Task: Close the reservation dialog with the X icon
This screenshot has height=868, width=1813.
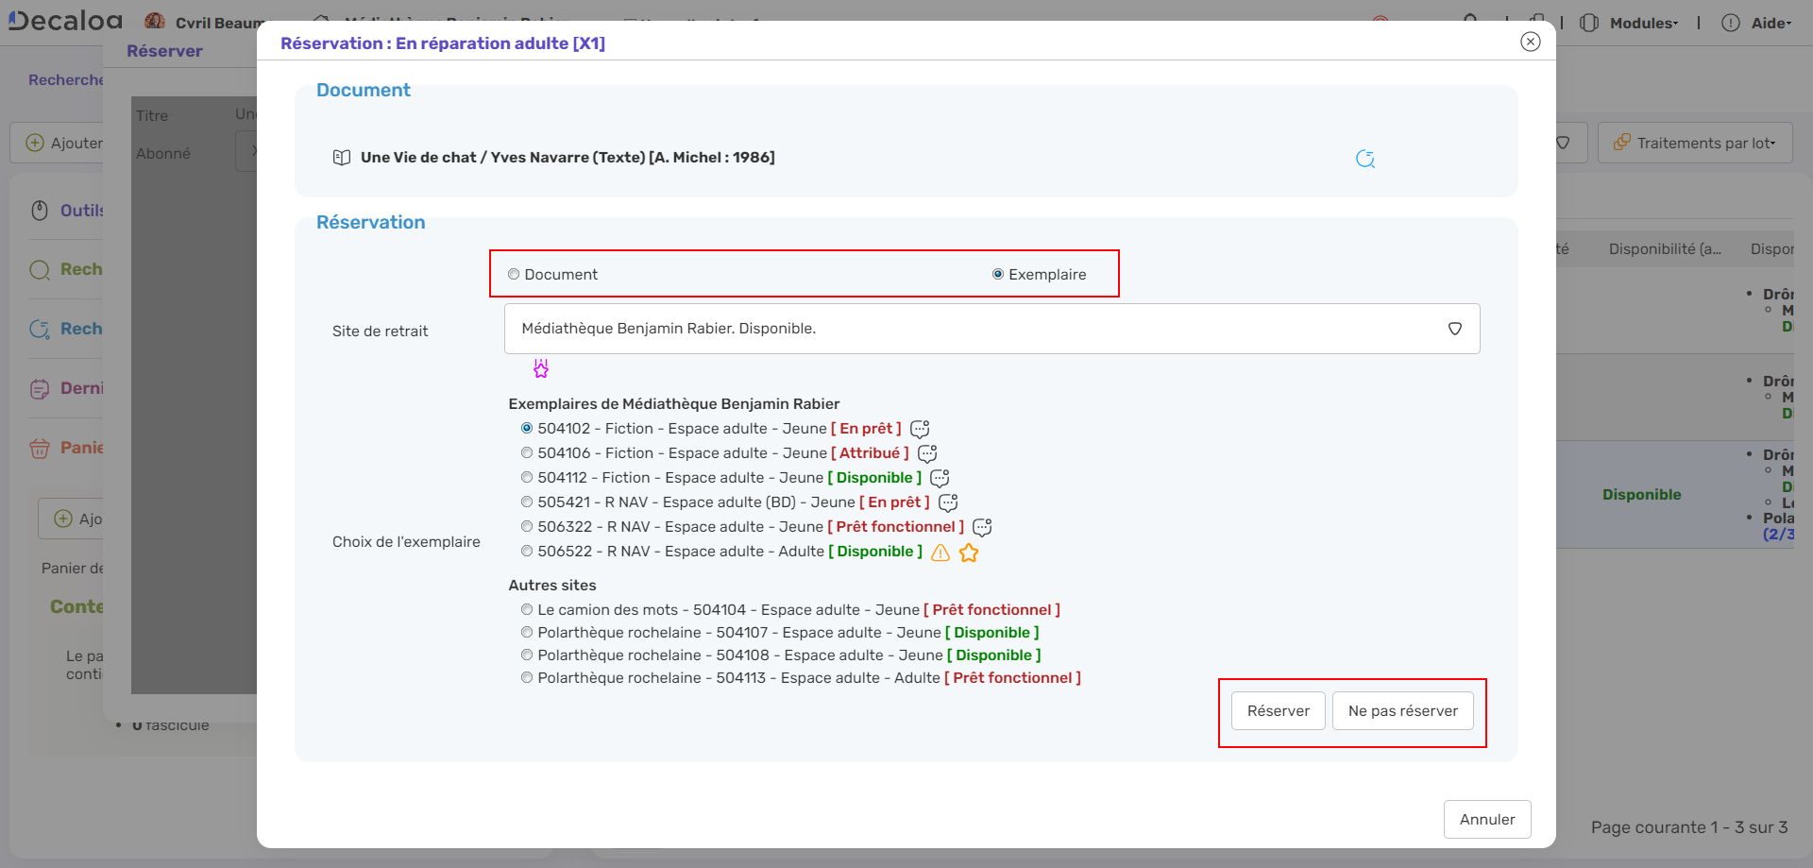Action: (x=1531, y=42)
